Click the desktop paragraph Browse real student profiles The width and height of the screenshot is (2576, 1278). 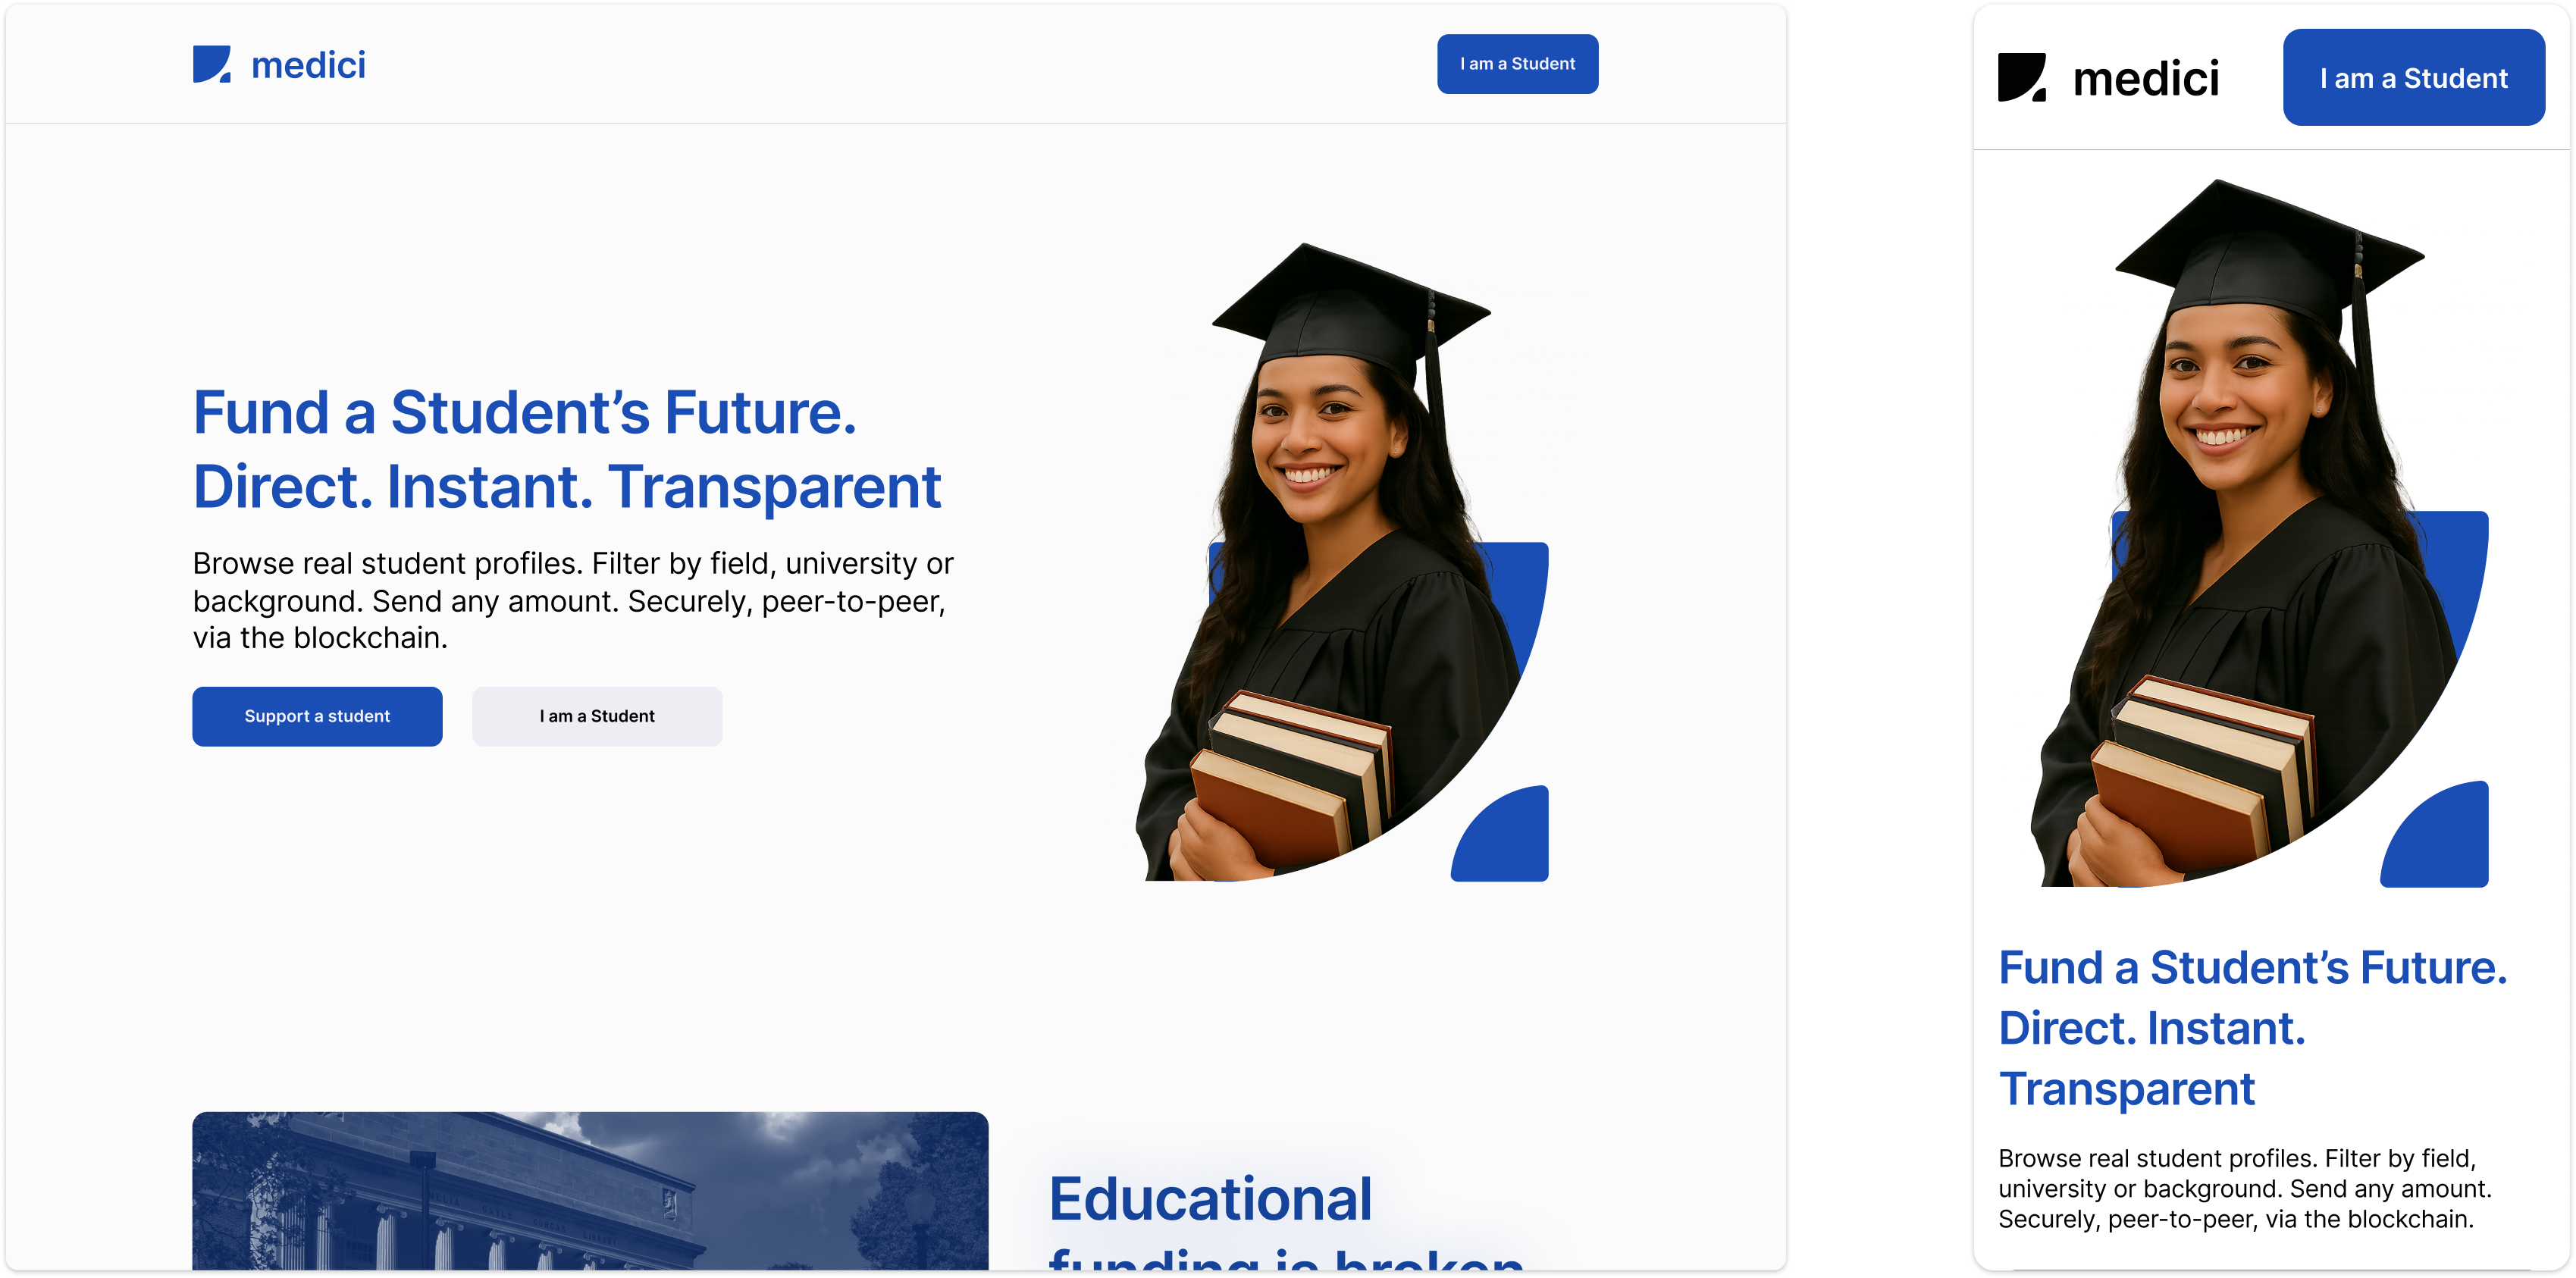tap(573, 600)
